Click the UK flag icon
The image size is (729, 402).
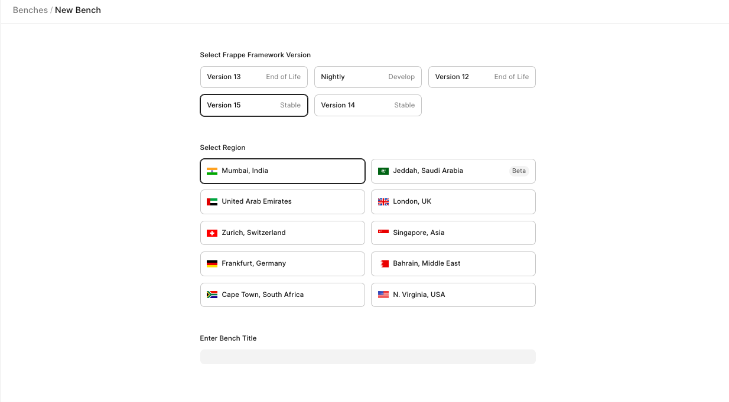pyautogui.click(x=383, y=202)
